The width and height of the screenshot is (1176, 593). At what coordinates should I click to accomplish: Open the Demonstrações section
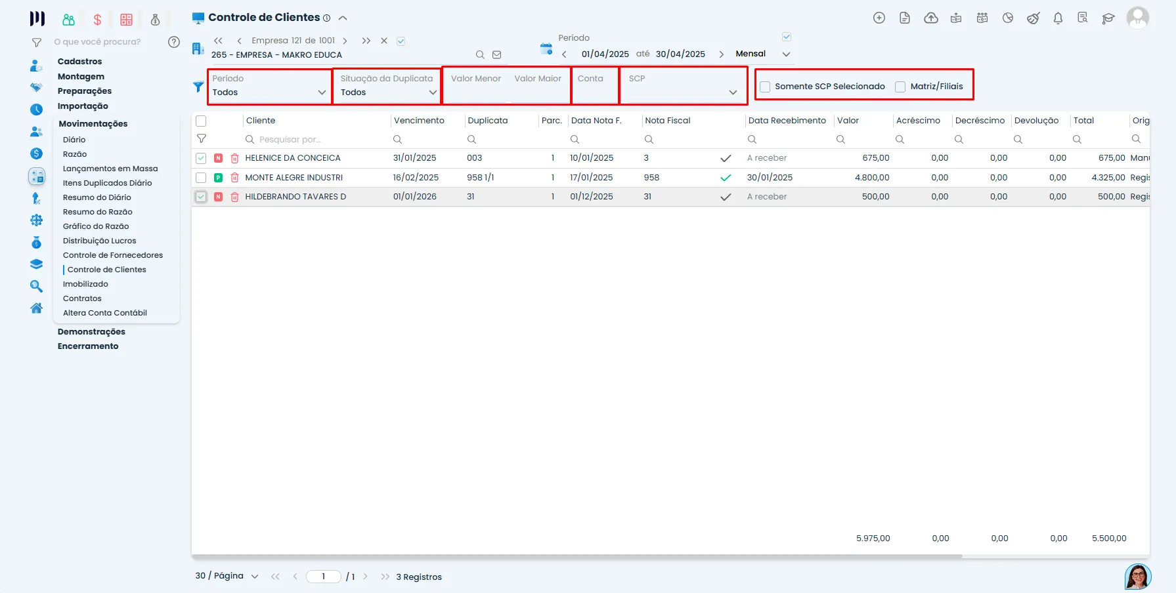tap(91, 332)
